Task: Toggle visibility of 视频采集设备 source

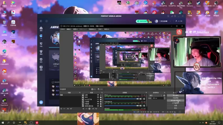Action: pos(98,106)
